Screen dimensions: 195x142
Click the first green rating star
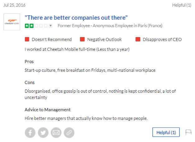tap(27, 26)
